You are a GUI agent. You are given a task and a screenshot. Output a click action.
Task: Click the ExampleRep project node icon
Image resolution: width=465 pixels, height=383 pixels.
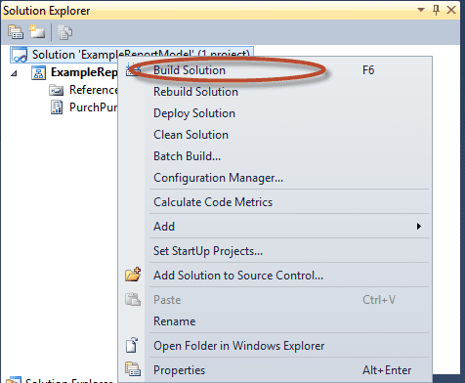(x=38, y=72)
